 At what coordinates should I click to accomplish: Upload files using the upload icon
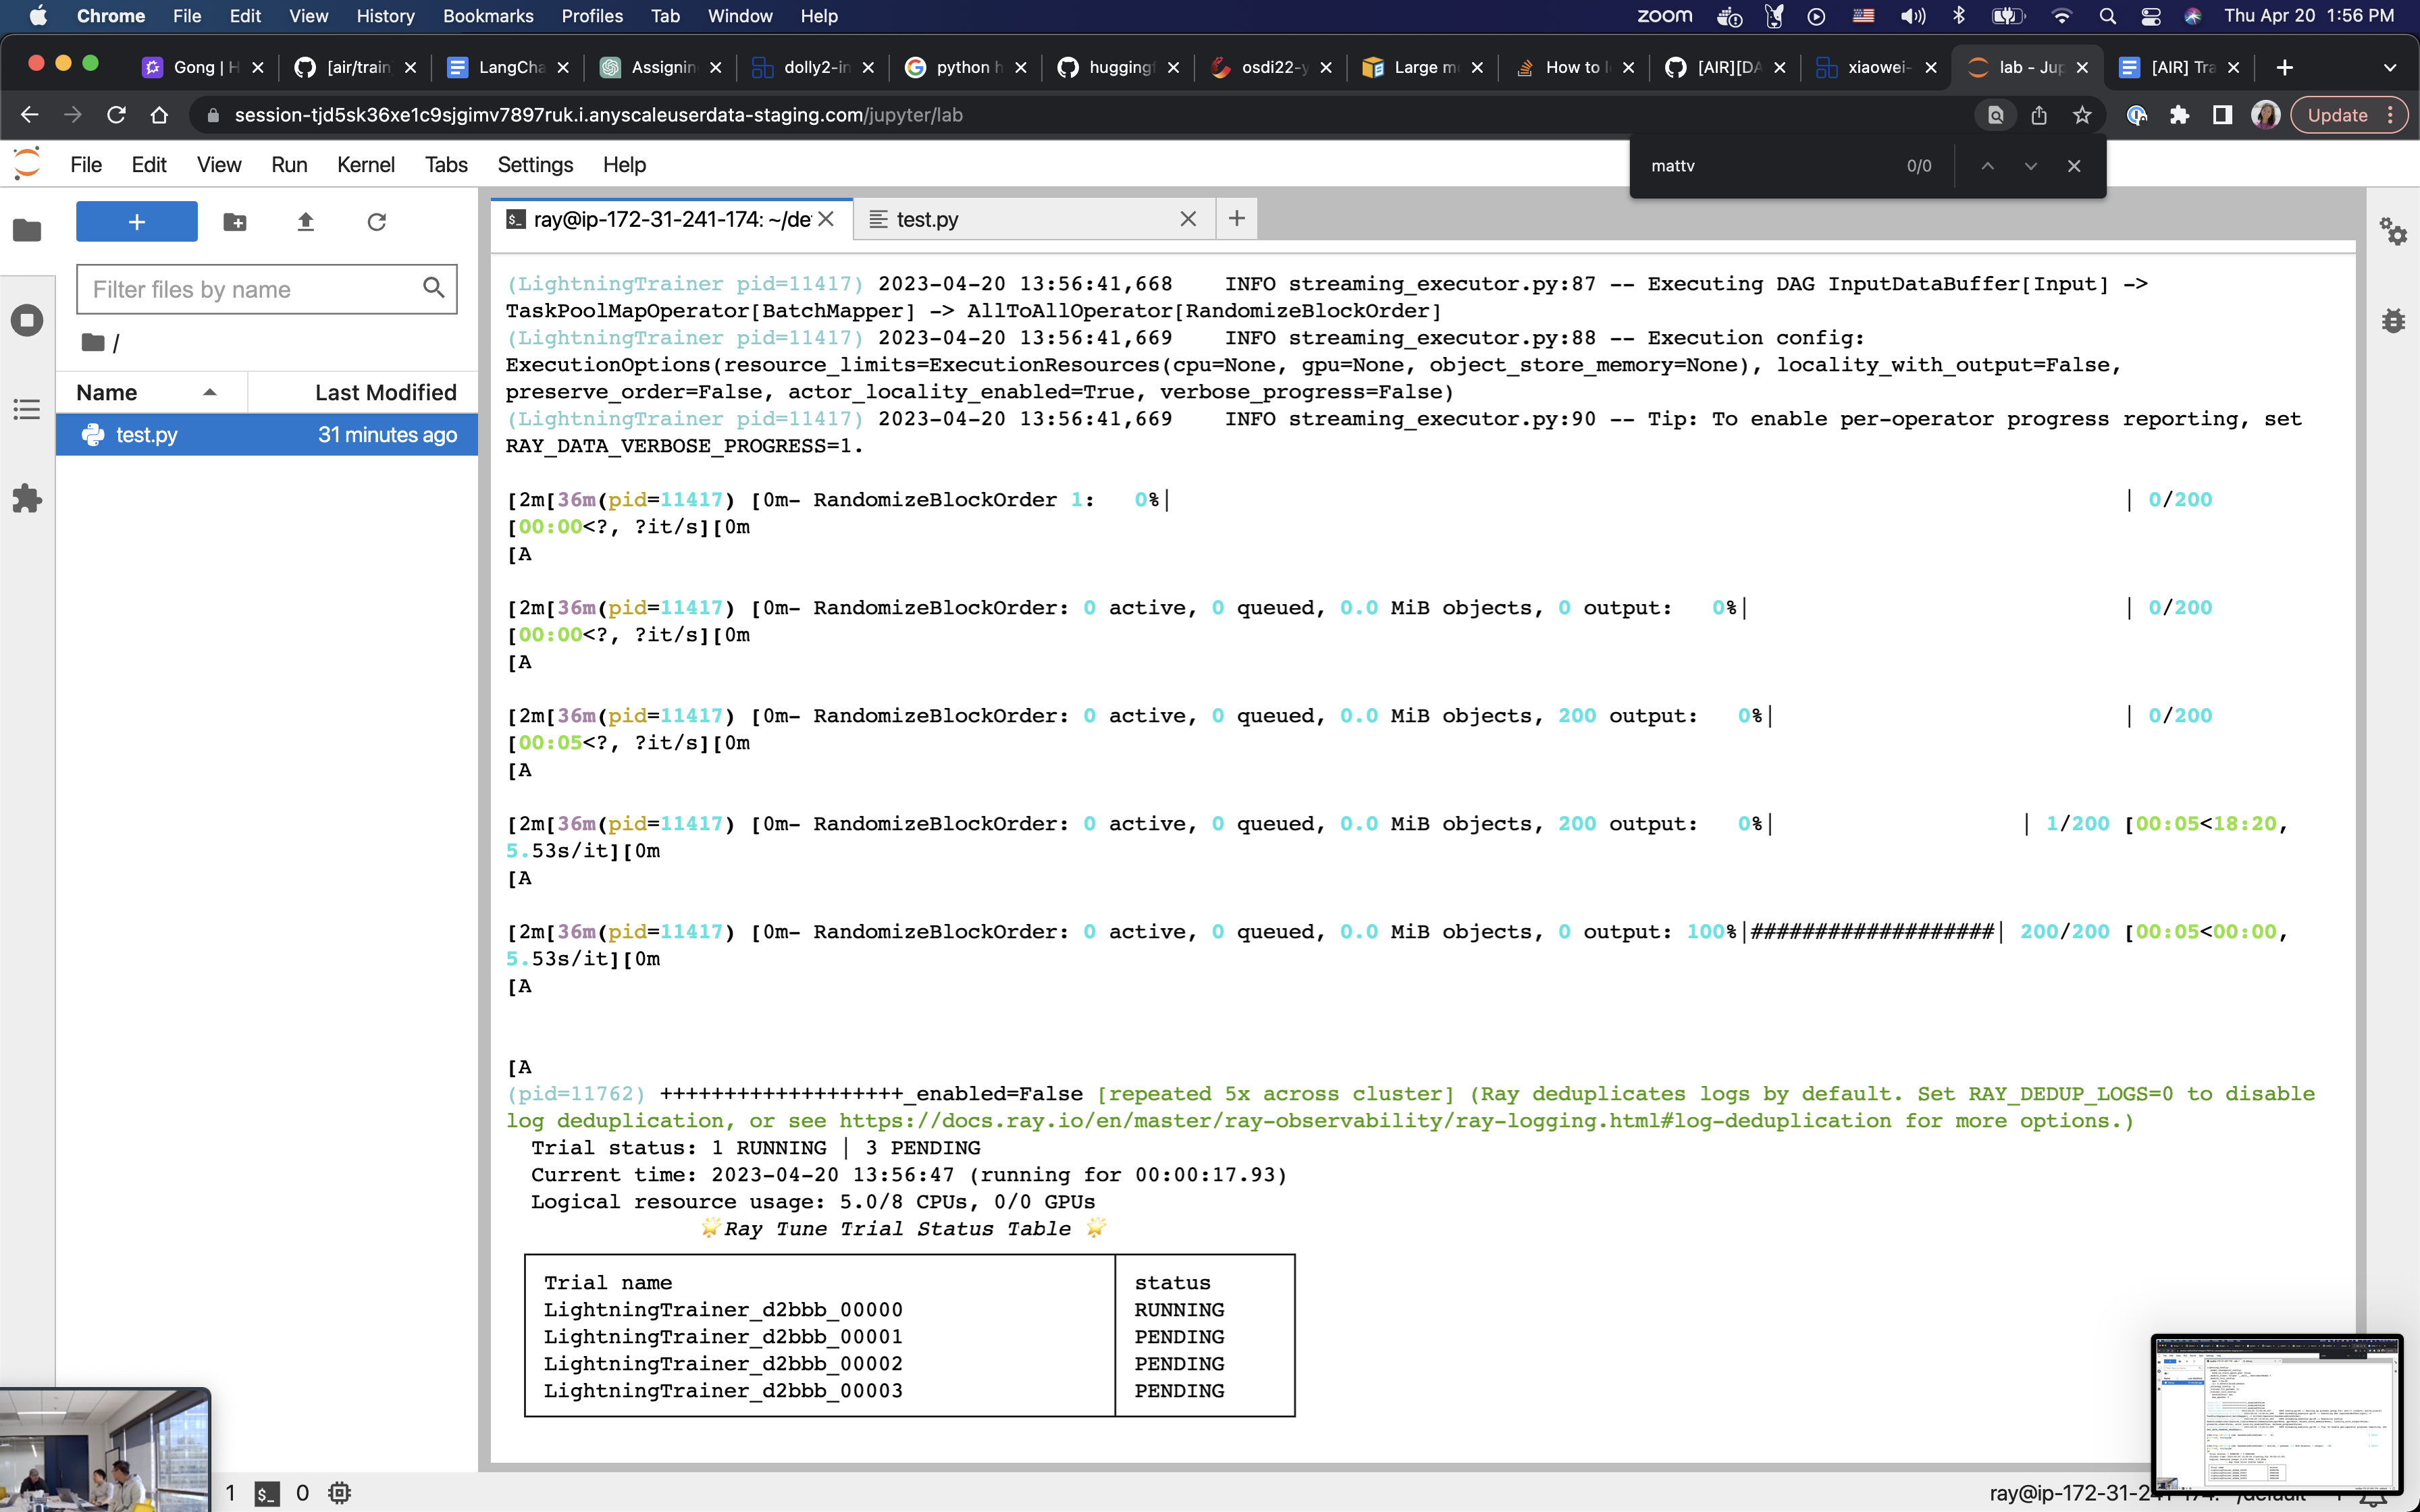(x=306, y=222)
